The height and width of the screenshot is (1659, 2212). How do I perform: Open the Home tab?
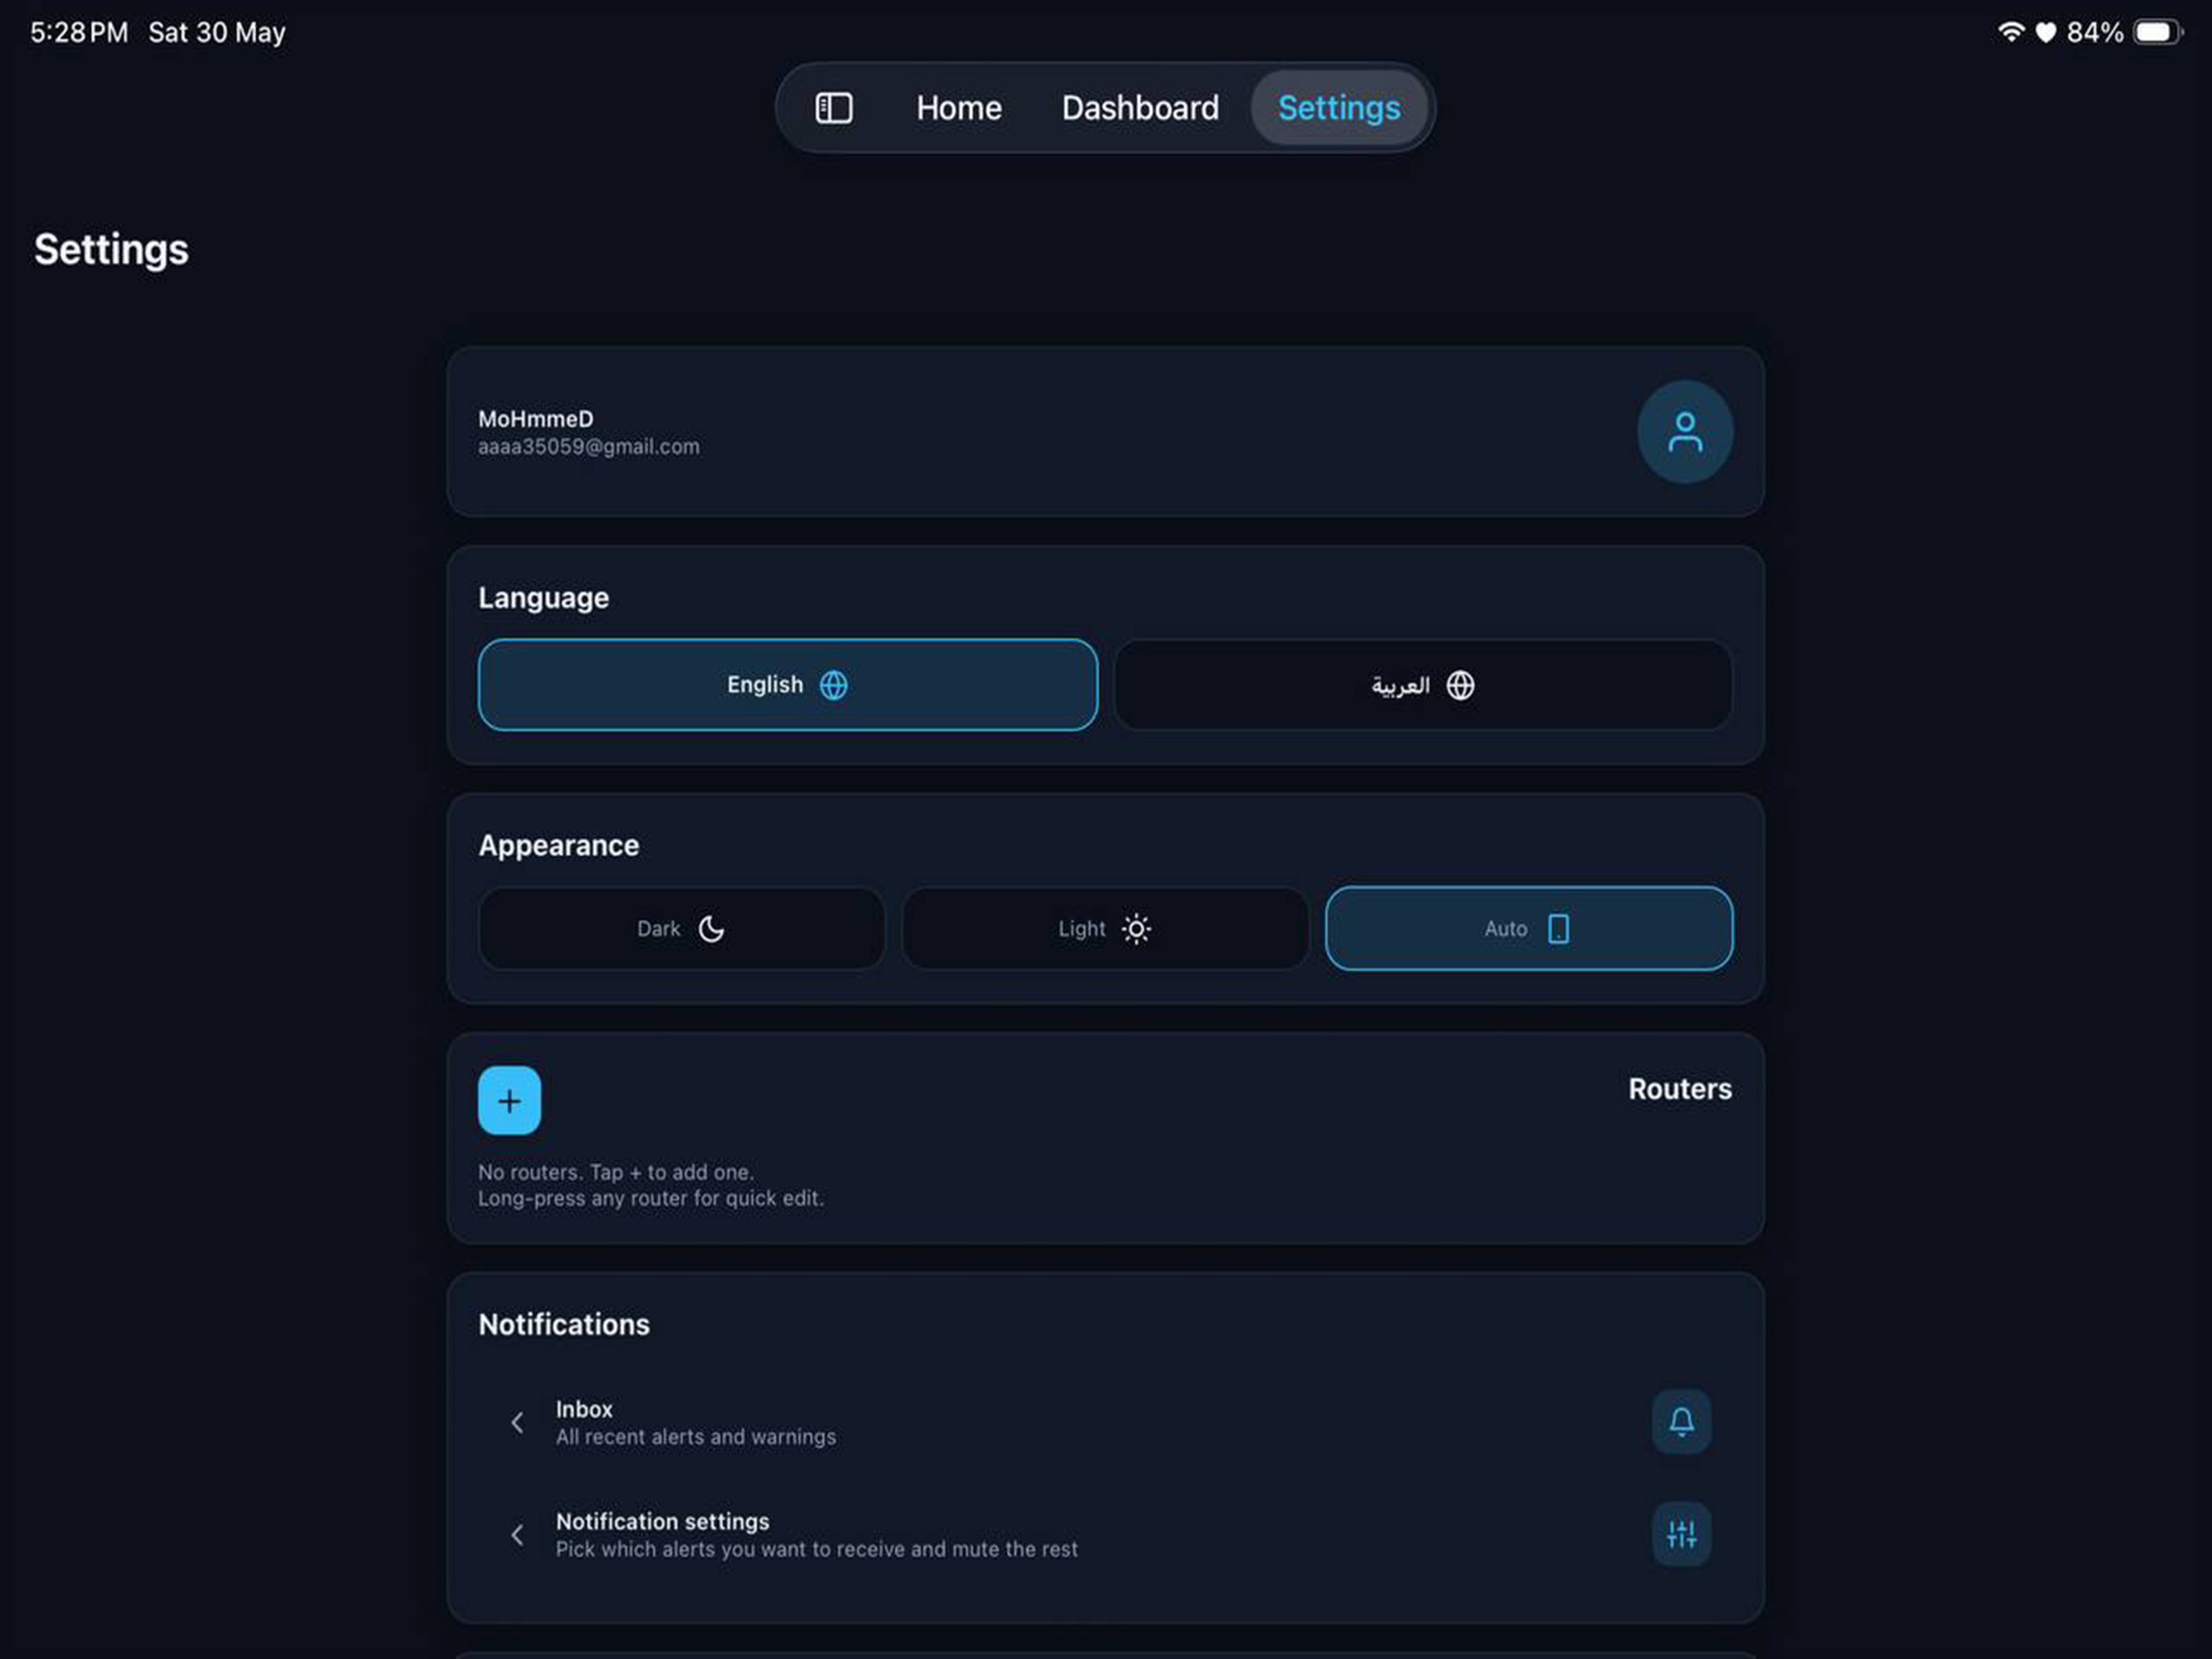pos(958,108)
